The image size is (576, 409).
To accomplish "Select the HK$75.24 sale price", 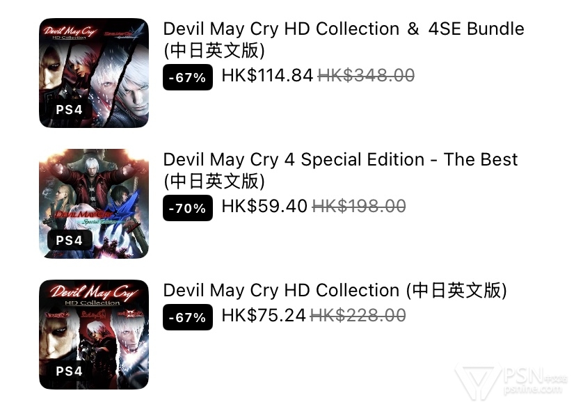I will [x=264, y=315].
